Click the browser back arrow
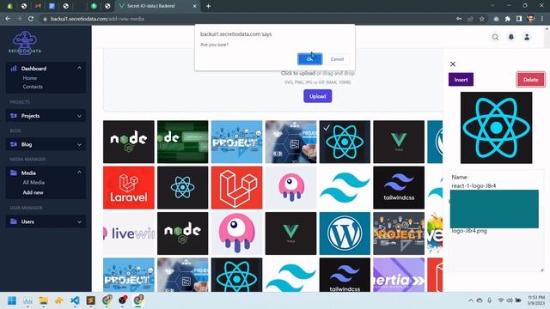The height and width of the screenshot is (309, 550). point(8,19)
